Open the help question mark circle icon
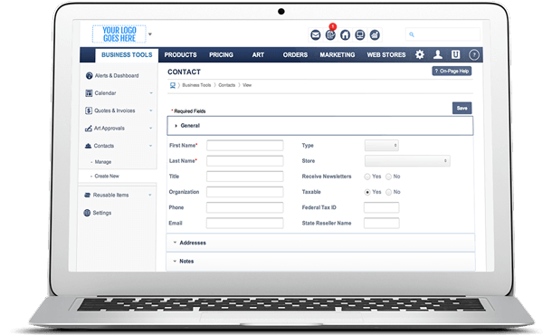The image size is (552, 335). click(474, 55)
